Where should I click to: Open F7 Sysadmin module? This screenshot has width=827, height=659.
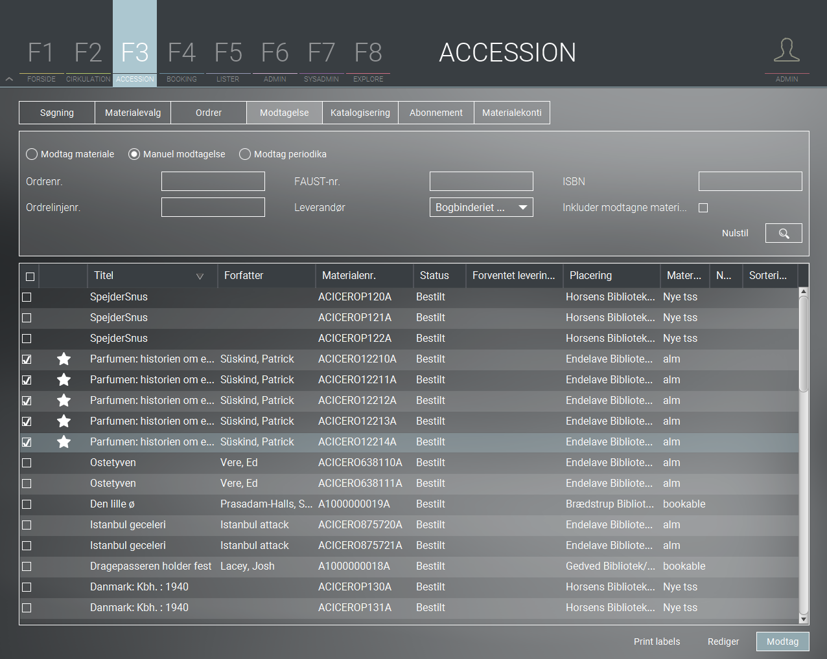pos(321,60)
